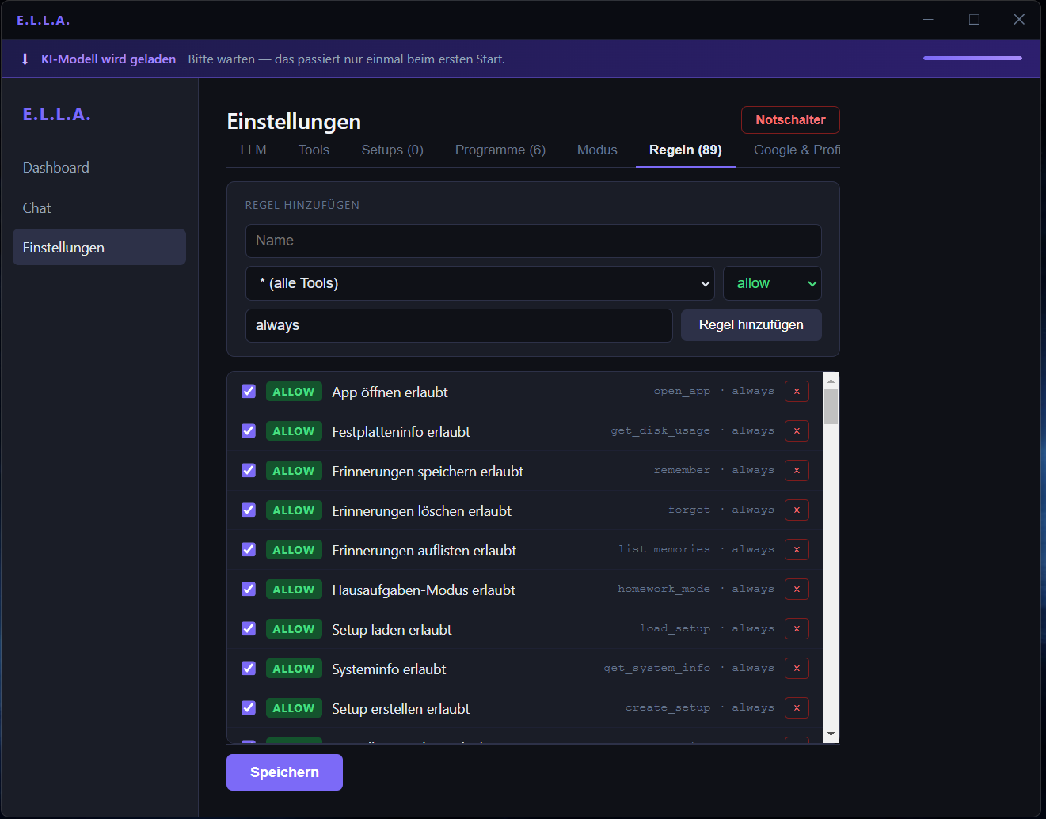The image size is (1046, 819).
Task: Delete the 'Erinnerungen auflisten erlaubt' rule
Action: coord(797,550)
